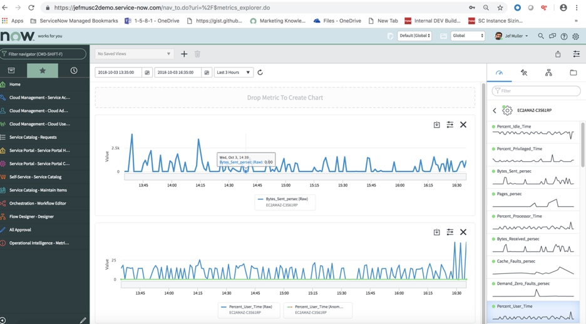Toggle Percent_User_Time (Raw) legend series
The width and height of the screenshot is (586, 324).
(249, 307)
